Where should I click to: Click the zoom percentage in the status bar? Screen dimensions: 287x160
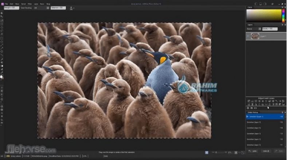point(85,156)
